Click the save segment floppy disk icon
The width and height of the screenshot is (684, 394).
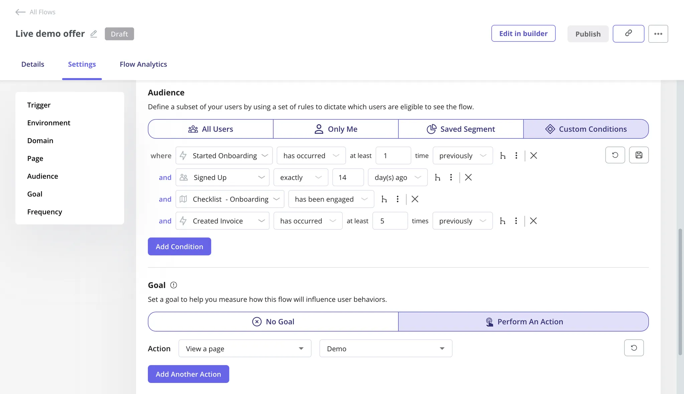[x=639, y=155]
